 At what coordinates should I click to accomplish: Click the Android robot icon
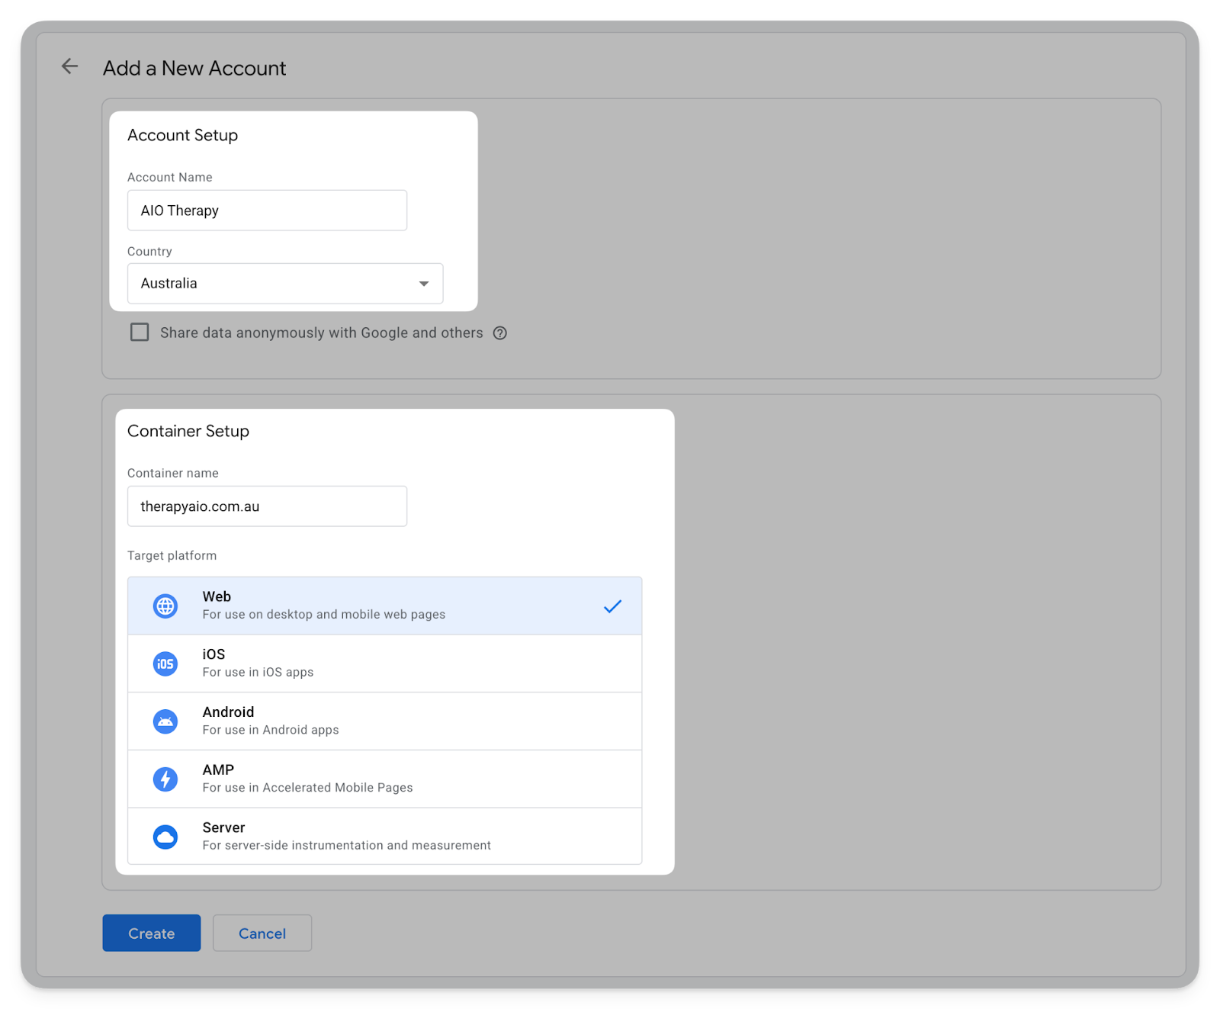(165, 721)
